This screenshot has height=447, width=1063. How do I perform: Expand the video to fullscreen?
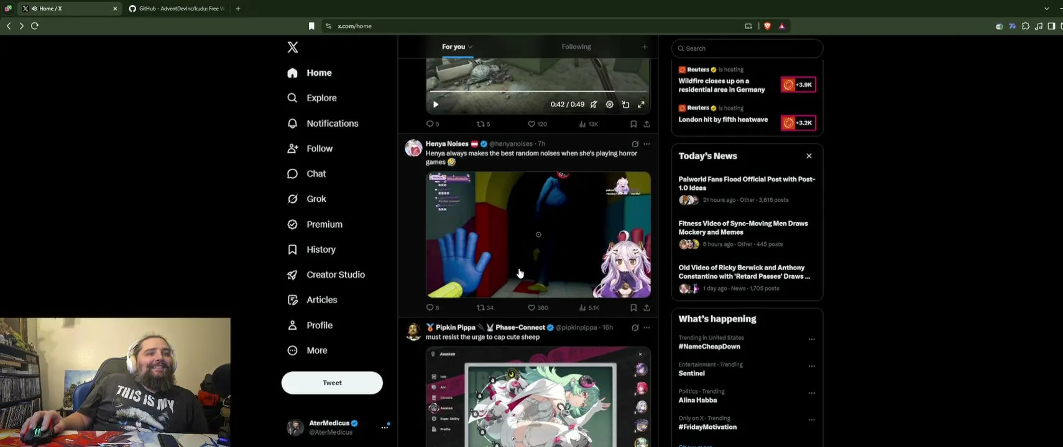tap(641, 104)
